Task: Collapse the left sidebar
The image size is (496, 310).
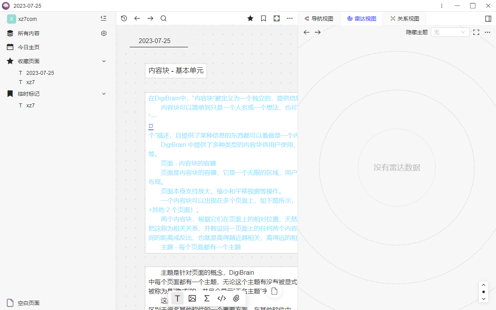Action: [x=103, y=18]
